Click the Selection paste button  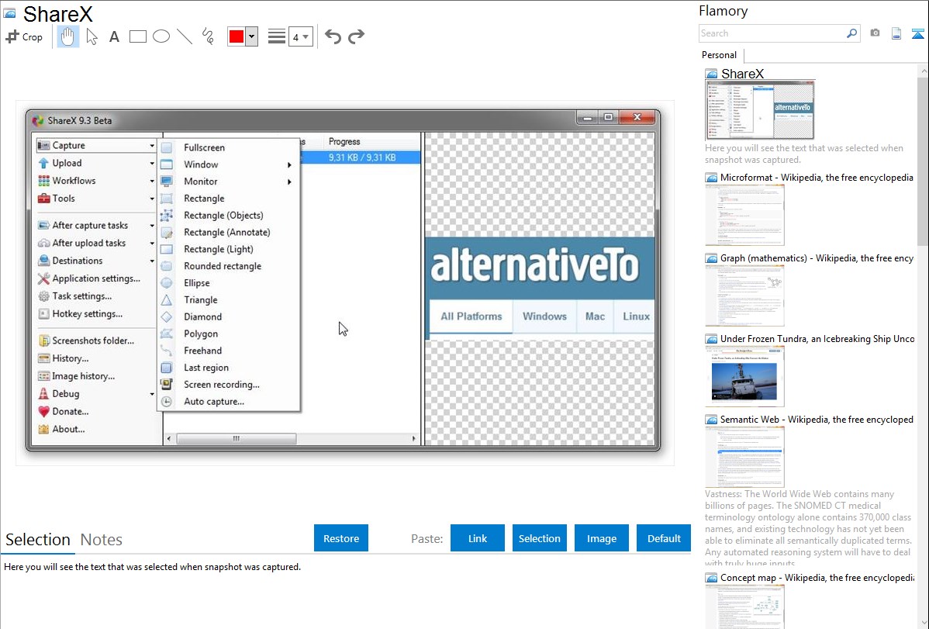(540, 538)
